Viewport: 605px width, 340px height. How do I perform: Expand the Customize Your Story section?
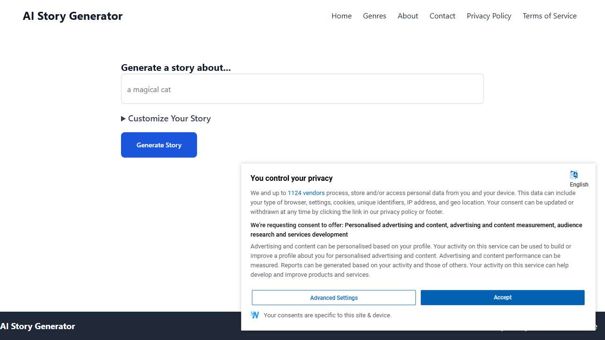pyautogui.click(x=166, y=119)
